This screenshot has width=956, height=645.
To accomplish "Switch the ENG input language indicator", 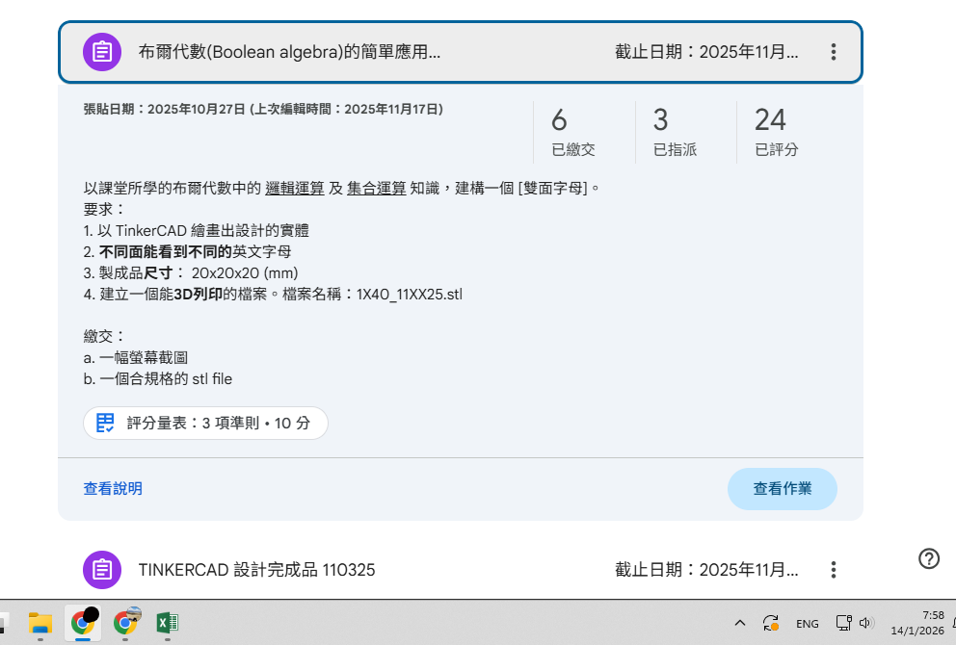I will [x=808, y=624].
